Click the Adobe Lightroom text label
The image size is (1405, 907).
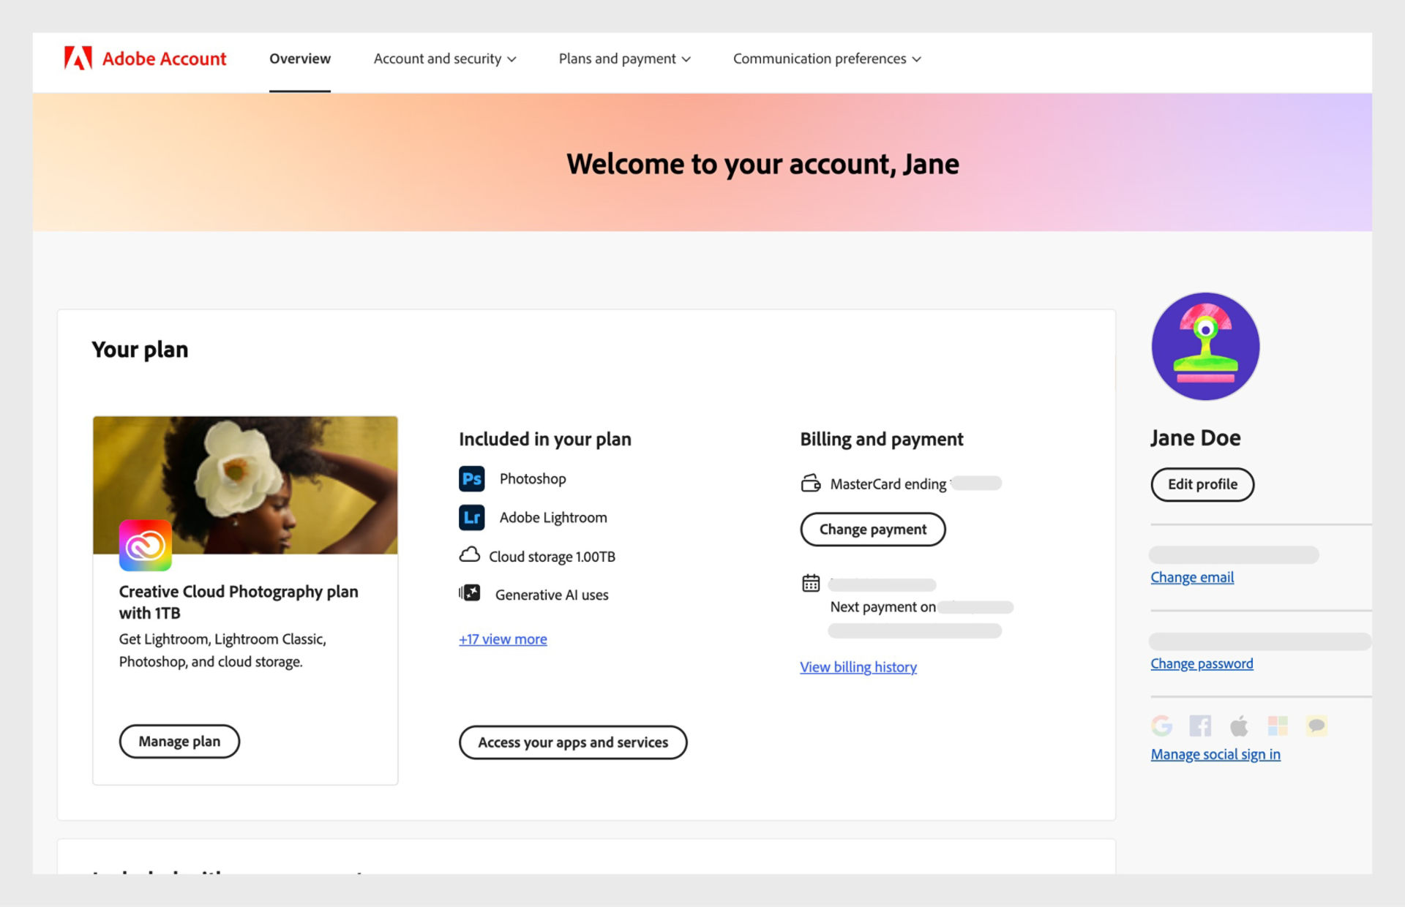(x=553, y=518)
